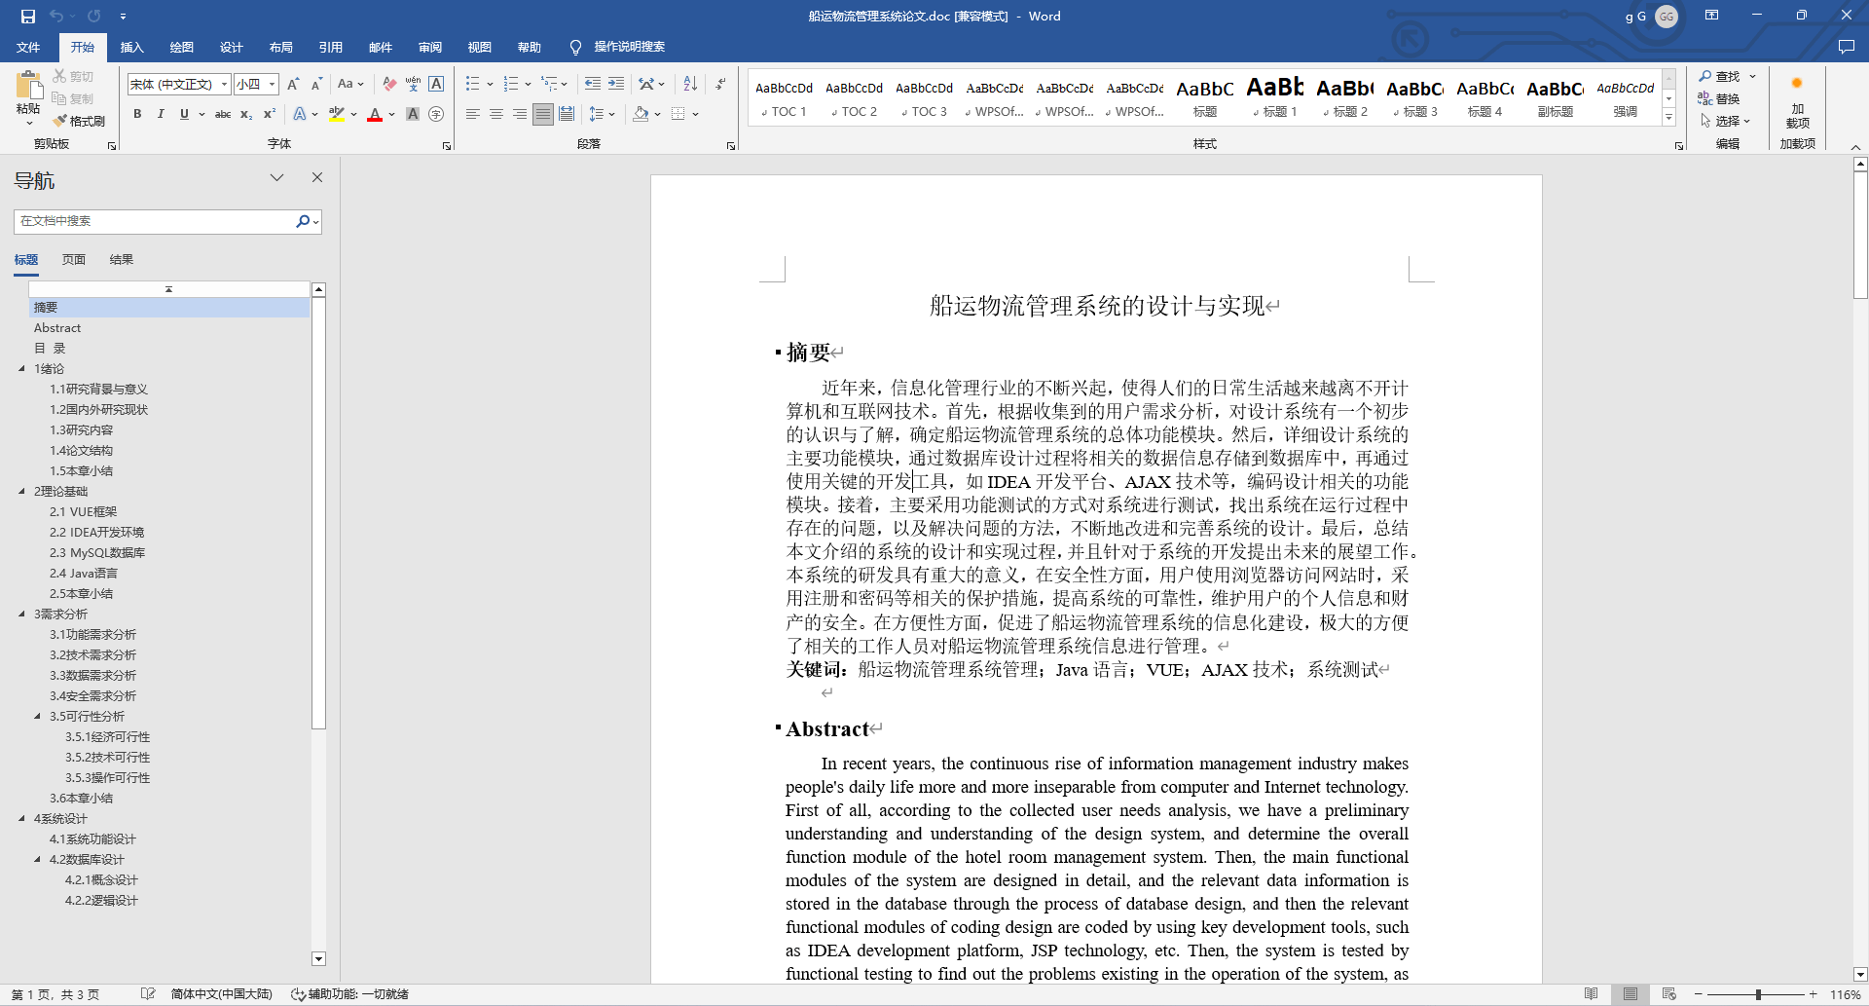1869x1006 pixels.
Task: Switch to the 插入 ribbon tab
Action: (131, 47)
